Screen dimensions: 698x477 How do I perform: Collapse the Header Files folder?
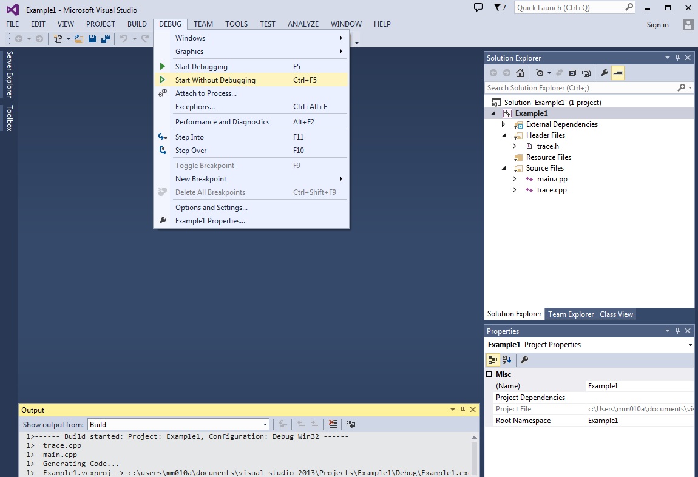504,135
